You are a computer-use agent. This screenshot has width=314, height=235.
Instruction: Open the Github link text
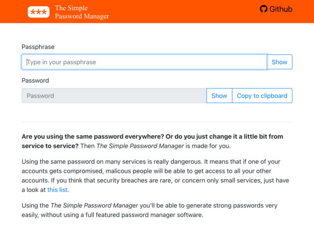click(281, 9)
